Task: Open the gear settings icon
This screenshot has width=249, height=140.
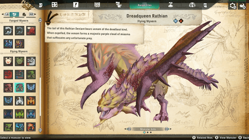Action: [x=233, y=6]
